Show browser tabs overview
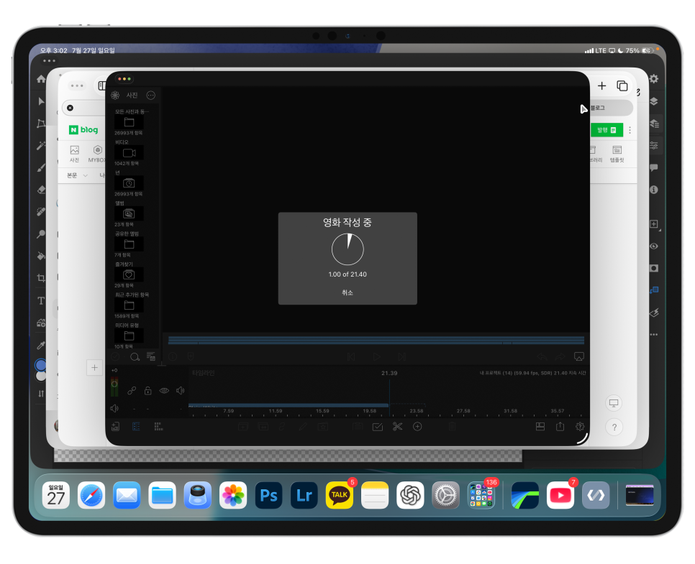 622,85
